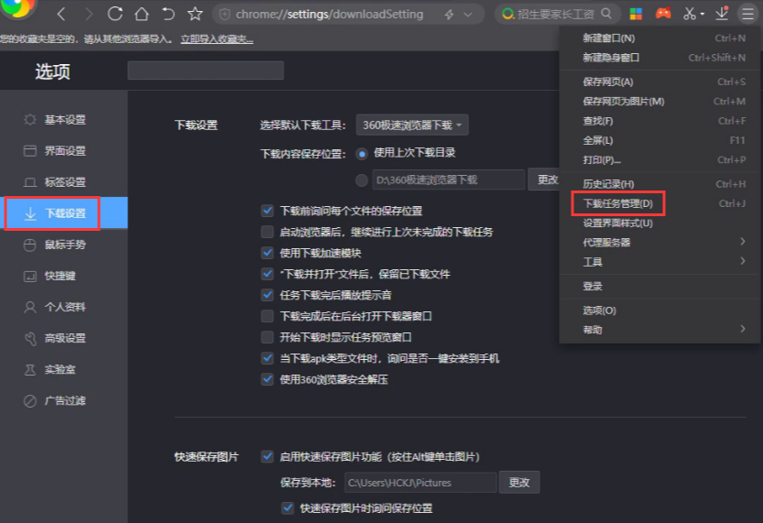Toggle 快速保存图片时询问保存位置 checkbox
The width and height of the screenshot is (763, 523).
coord(288,508)
